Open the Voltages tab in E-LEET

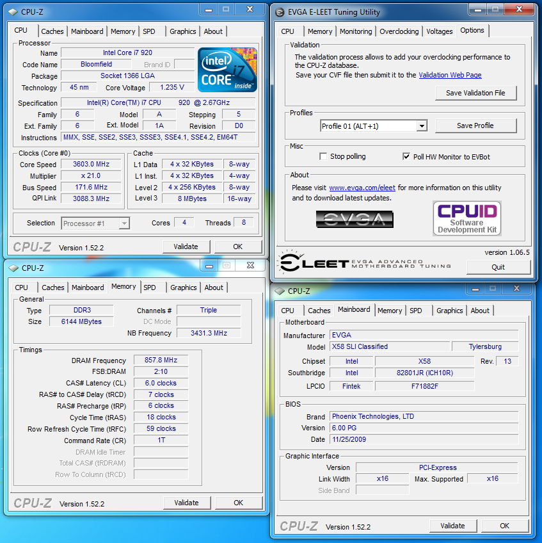tap(439, 31)
